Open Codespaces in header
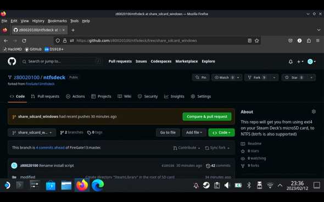 [161, 61]
